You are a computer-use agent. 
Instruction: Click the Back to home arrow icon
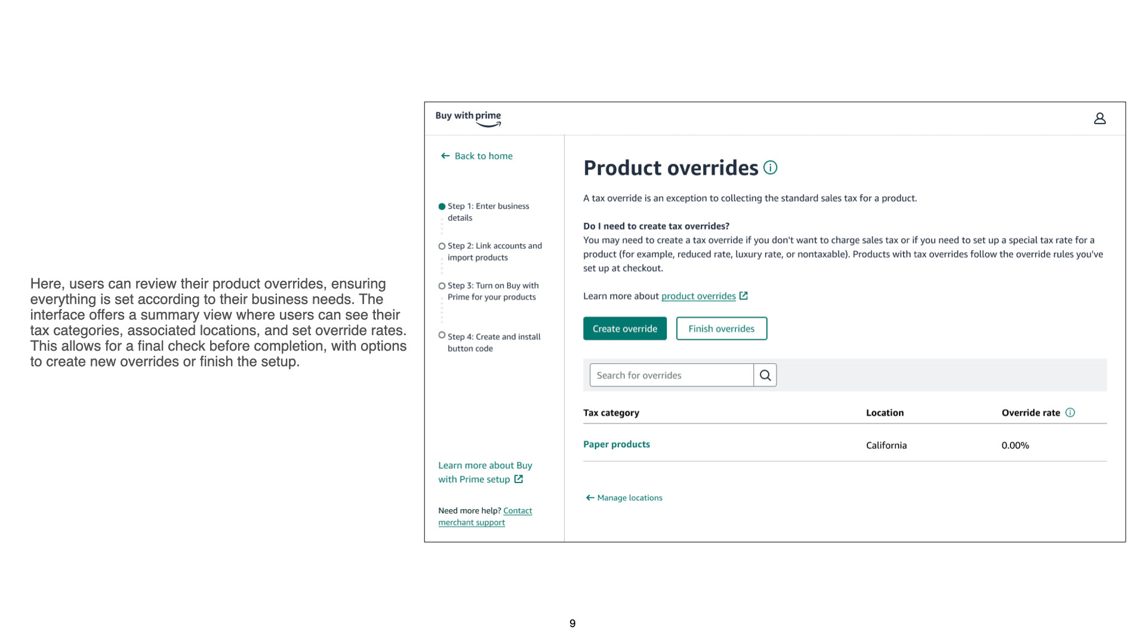445,156
